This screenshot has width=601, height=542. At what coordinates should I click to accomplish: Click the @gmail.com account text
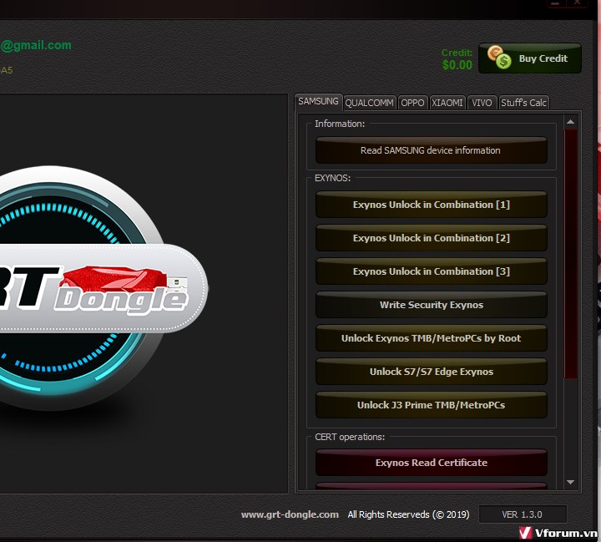click(x=36, y=45)
